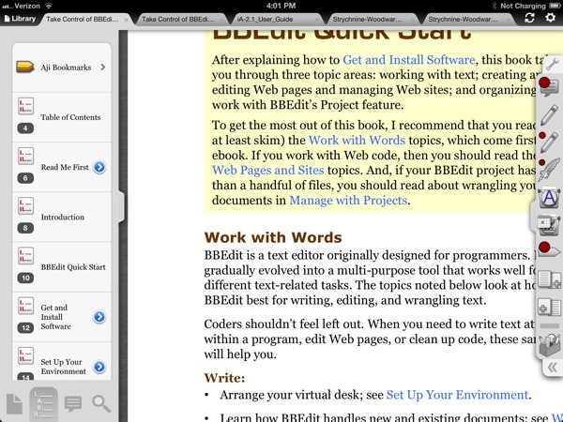Expand Get and Install Software arrow
This screenshot has width=563, height=422.
click(x=99, y=317)
